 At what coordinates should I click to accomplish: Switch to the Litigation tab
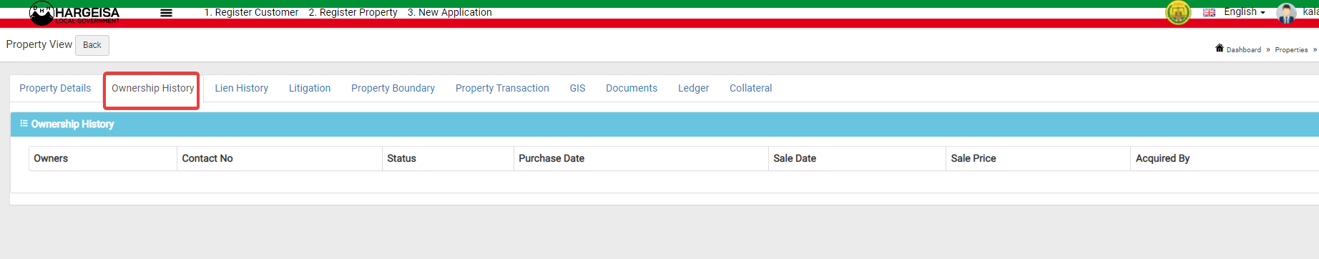point(310,88)
